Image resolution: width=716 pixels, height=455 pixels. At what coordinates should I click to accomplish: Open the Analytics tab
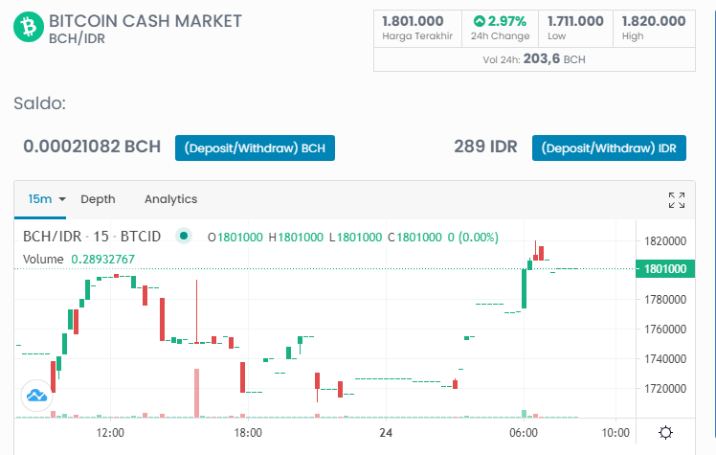170,199
